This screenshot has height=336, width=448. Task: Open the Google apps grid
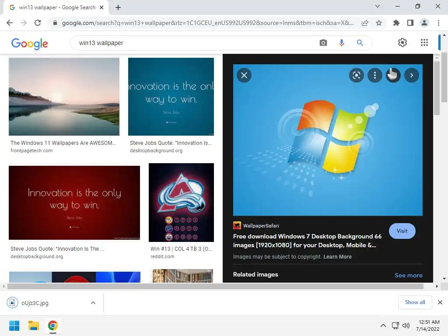[424, 42]
